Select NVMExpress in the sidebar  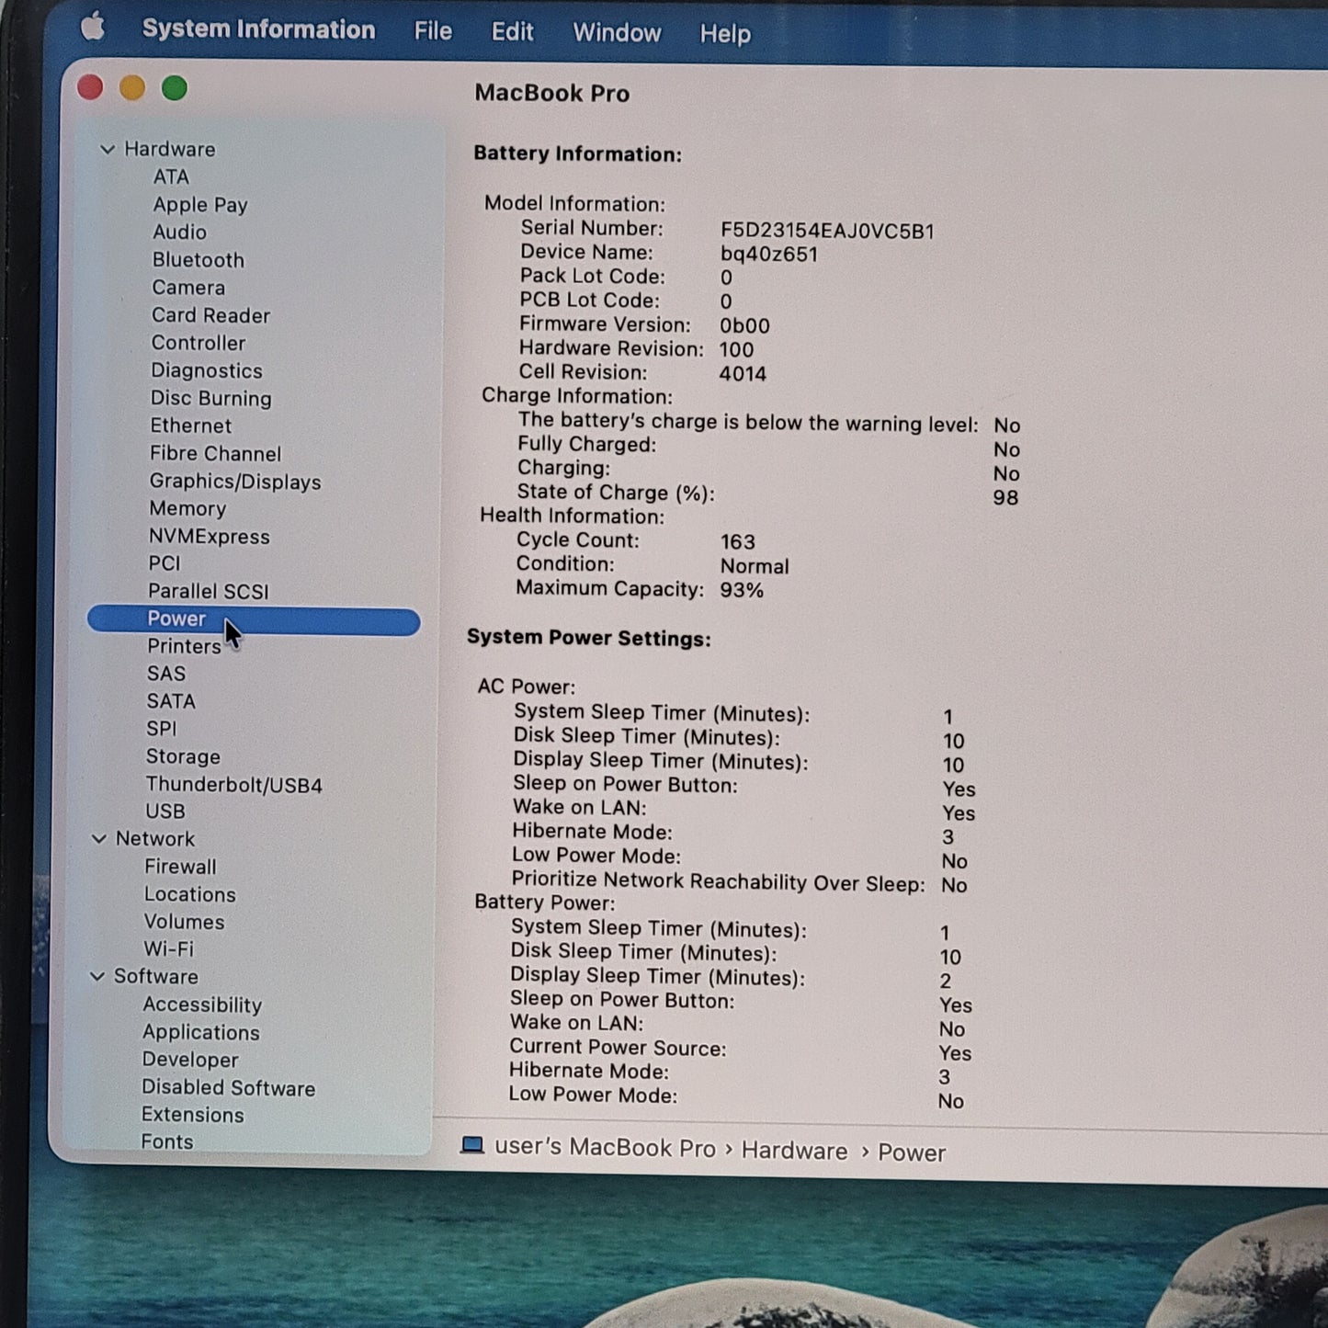click(x=210, y=536)
